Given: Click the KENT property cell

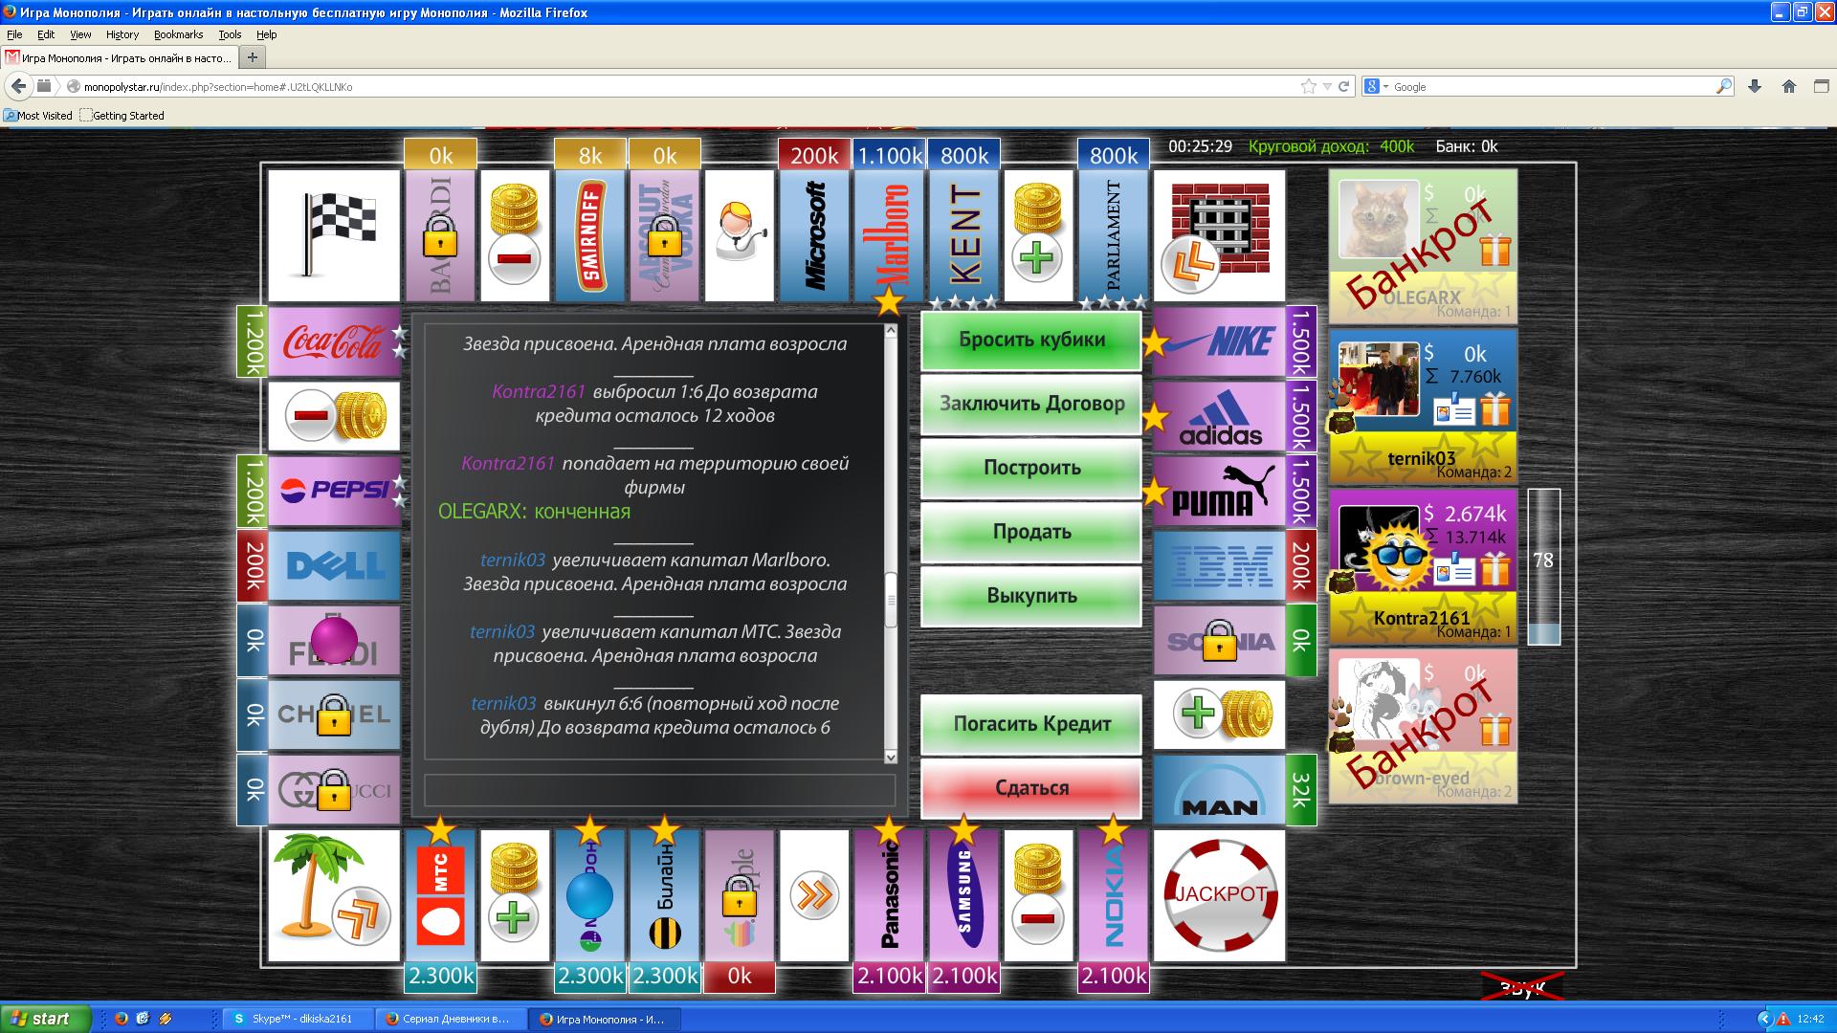Looking at the screenshot, I should [963, 235].
